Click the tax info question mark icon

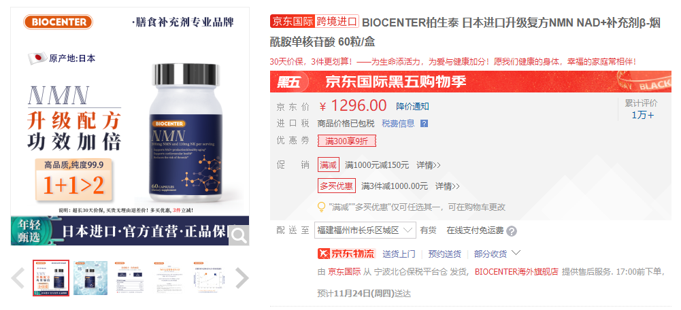pos(425,124)
